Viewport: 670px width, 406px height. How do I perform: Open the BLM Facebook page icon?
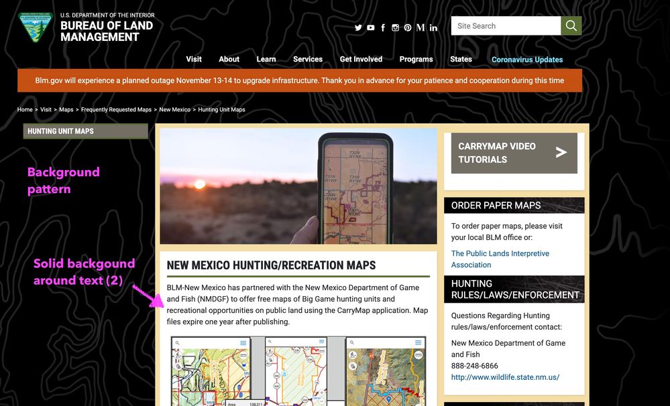383,27
